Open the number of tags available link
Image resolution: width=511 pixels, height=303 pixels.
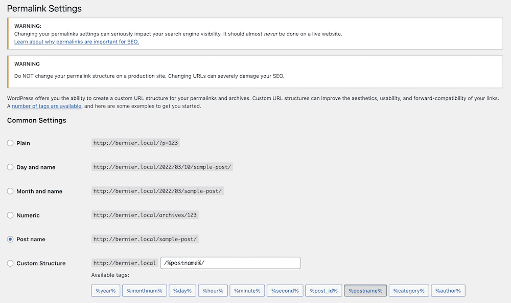47,106
